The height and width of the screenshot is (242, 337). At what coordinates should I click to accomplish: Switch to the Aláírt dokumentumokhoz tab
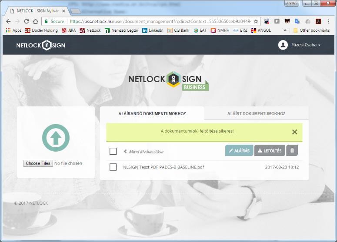point(257,113)
